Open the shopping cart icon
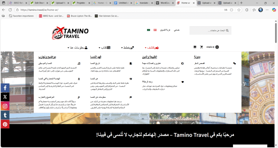 (x=201, y=47)
